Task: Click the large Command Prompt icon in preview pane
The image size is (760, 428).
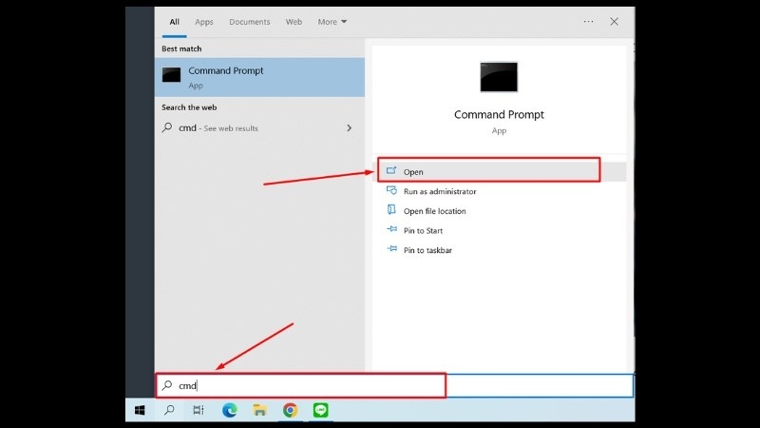Action: [498, 77]
